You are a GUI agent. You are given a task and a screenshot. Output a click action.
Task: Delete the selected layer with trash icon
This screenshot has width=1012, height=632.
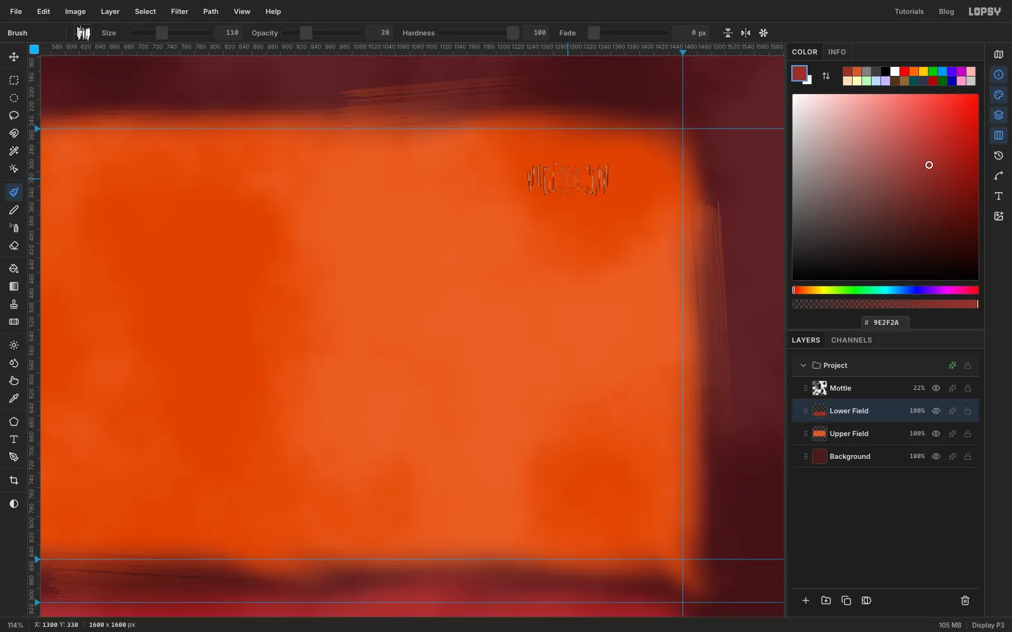tap(965, 600)
